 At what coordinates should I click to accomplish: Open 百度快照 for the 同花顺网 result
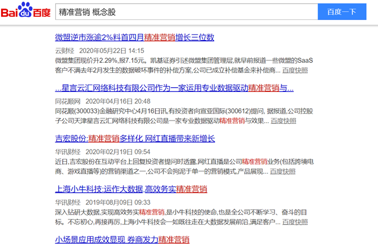pyautogui.click(x=283, y=121)
